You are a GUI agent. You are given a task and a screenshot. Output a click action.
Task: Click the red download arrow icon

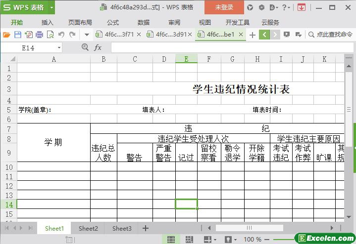pos(301,8)
